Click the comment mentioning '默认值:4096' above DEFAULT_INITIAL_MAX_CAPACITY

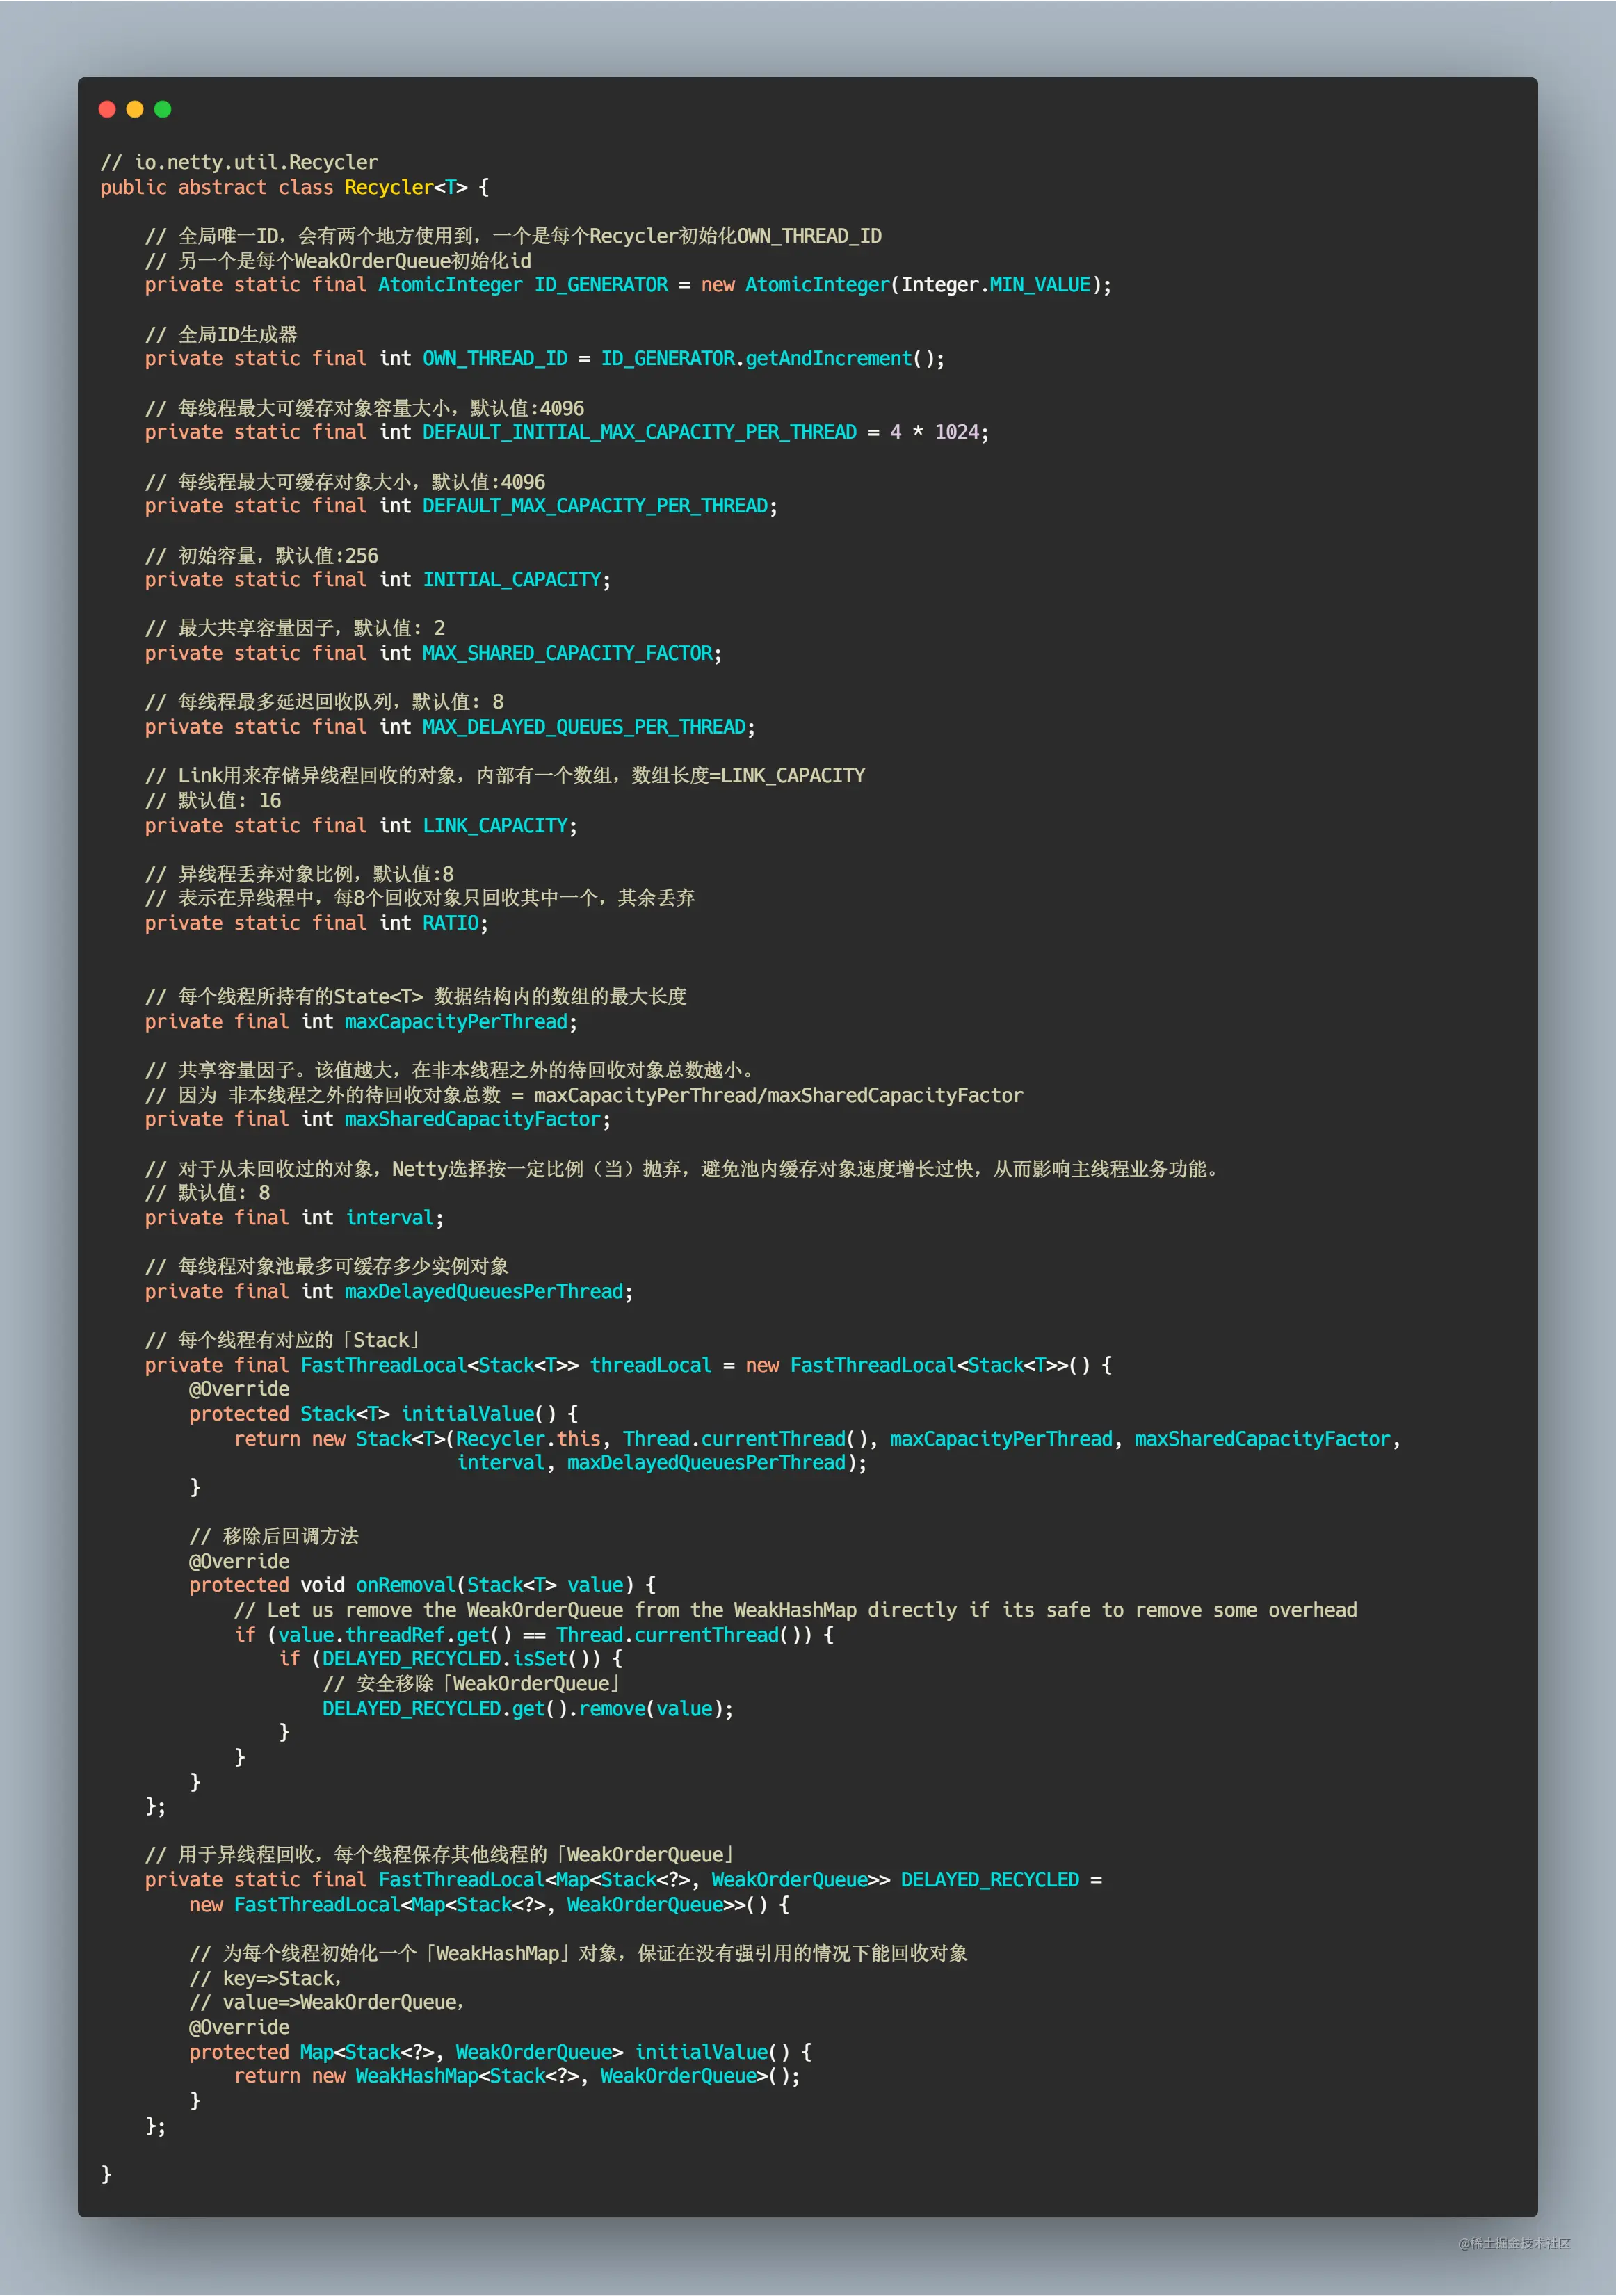pos(364,408)
